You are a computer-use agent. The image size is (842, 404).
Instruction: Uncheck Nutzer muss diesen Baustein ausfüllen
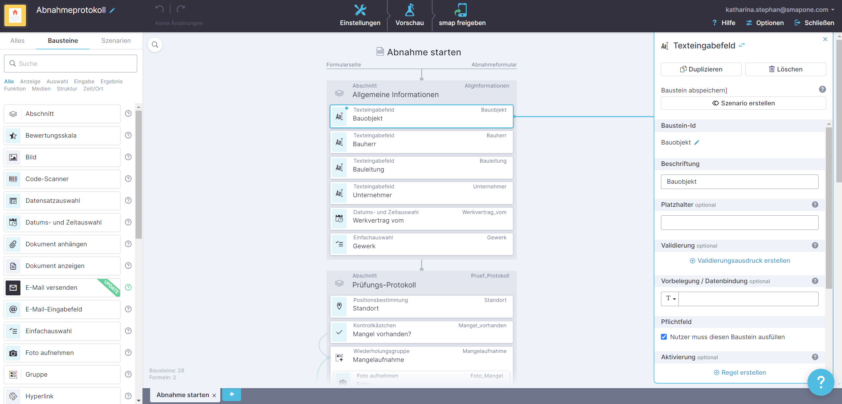click(x=664, y=337)
